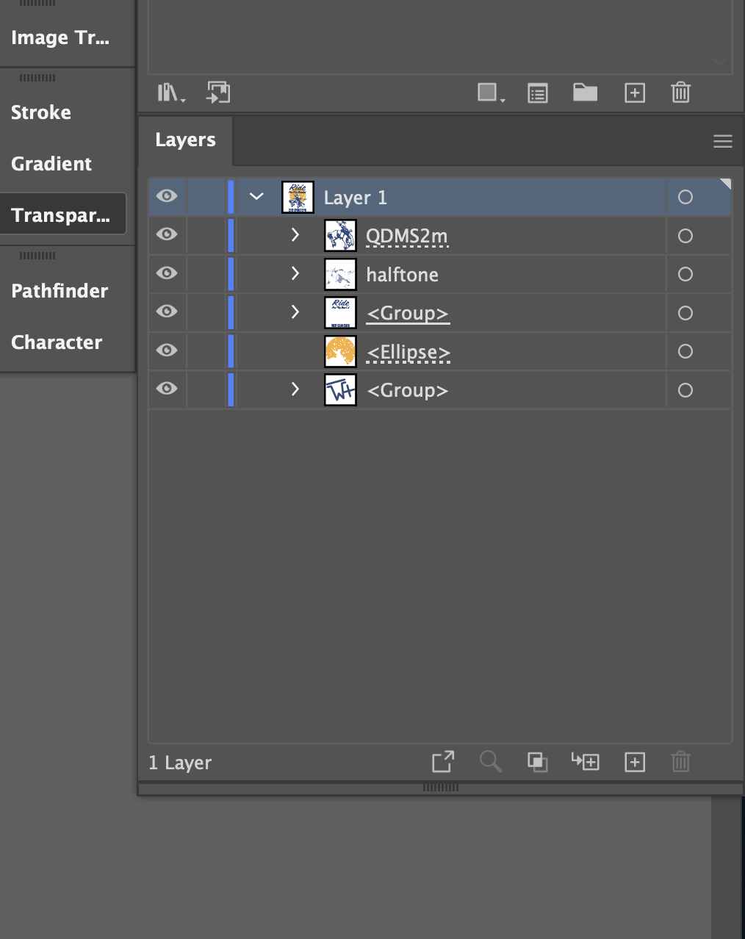This screenshot has width=745, height=939.
Task: Open the Pathfinder panel
Action: click(x=60, y=291)
